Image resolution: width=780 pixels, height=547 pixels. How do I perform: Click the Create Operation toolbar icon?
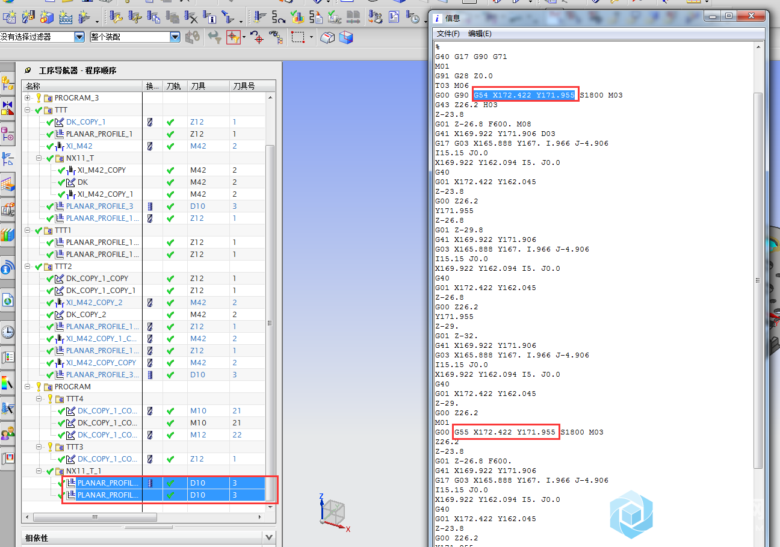point(85,17)
